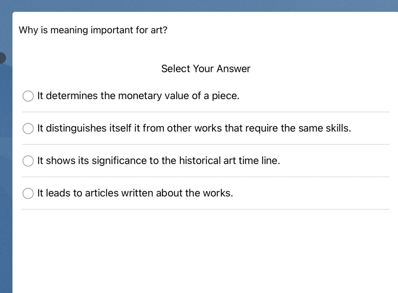Click the answer text about monetary value
This screenshot has width=398, height=293.
138,96
